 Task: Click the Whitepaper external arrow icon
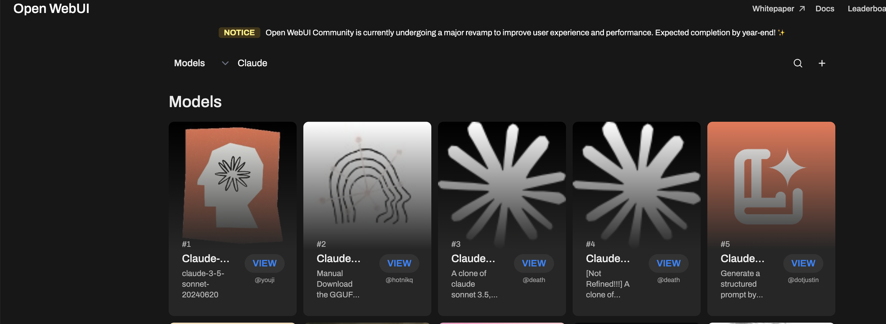click(802, 8)
